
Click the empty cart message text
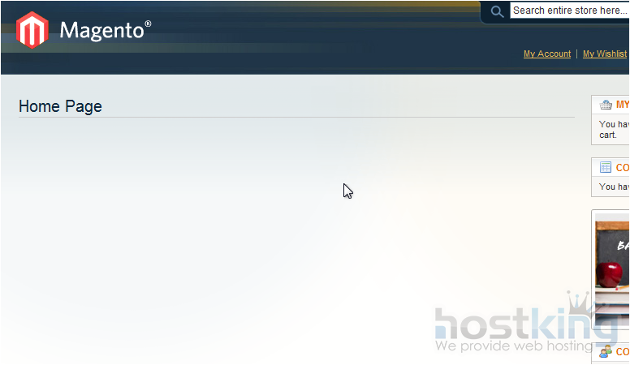coord(614,130)
